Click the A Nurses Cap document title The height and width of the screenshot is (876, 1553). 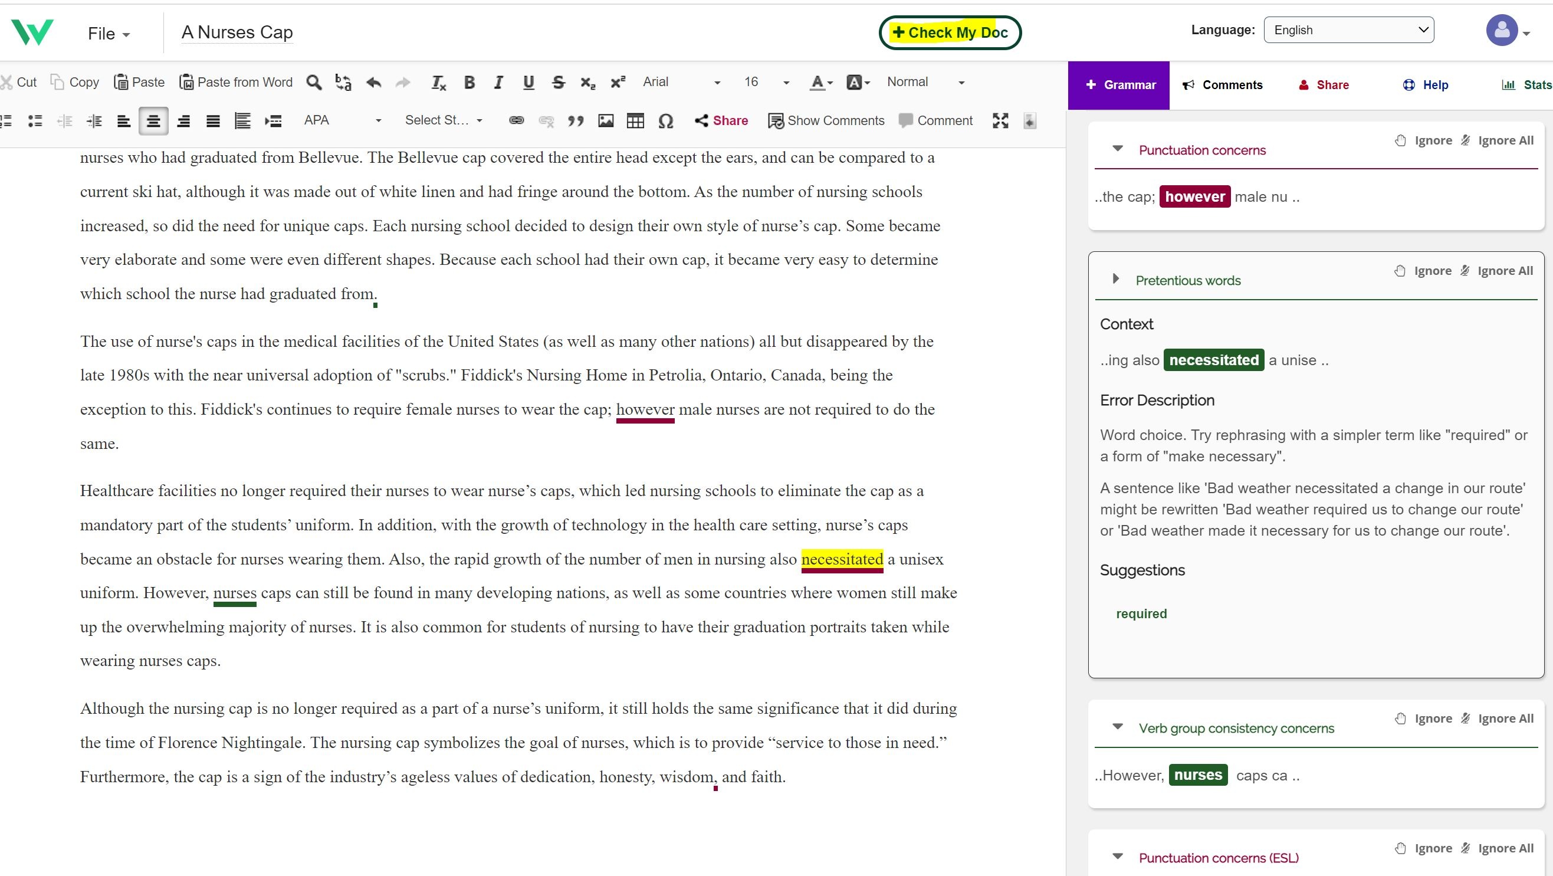[238, 32]
